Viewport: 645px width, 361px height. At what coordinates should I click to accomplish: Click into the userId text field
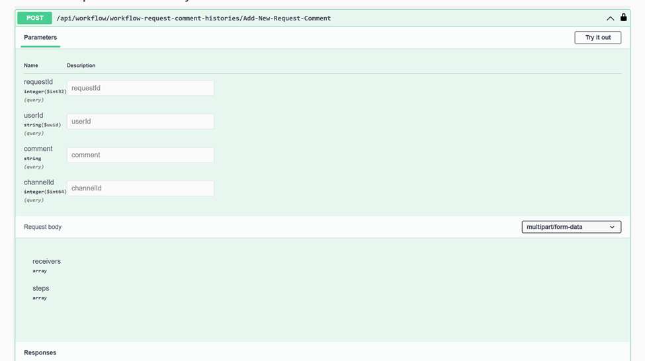coord(140,122)
